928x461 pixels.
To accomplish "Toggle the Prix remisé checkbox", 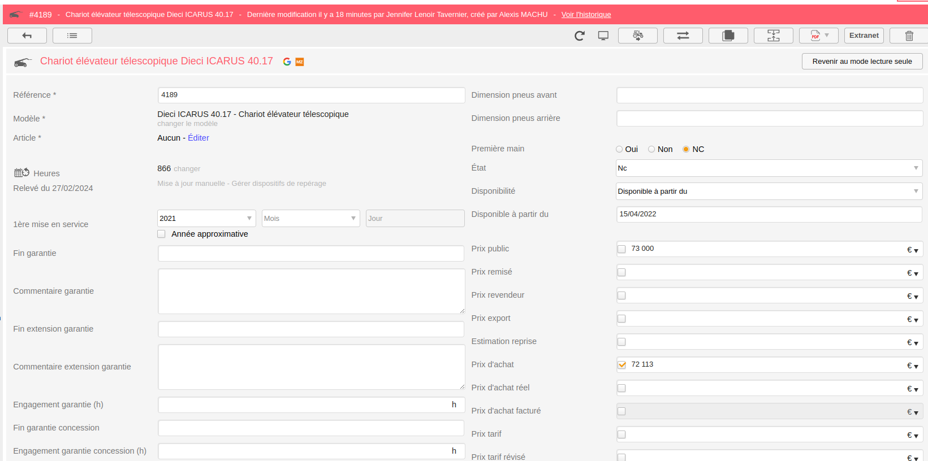I will (x=622, y=272).
